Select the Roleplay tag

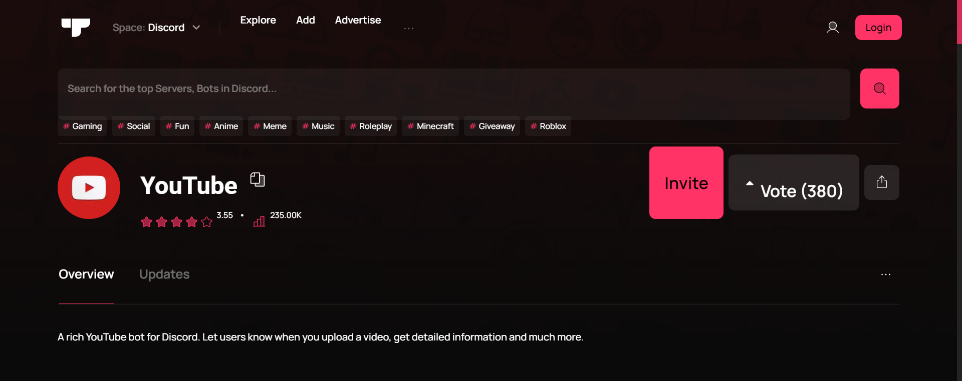371,126
